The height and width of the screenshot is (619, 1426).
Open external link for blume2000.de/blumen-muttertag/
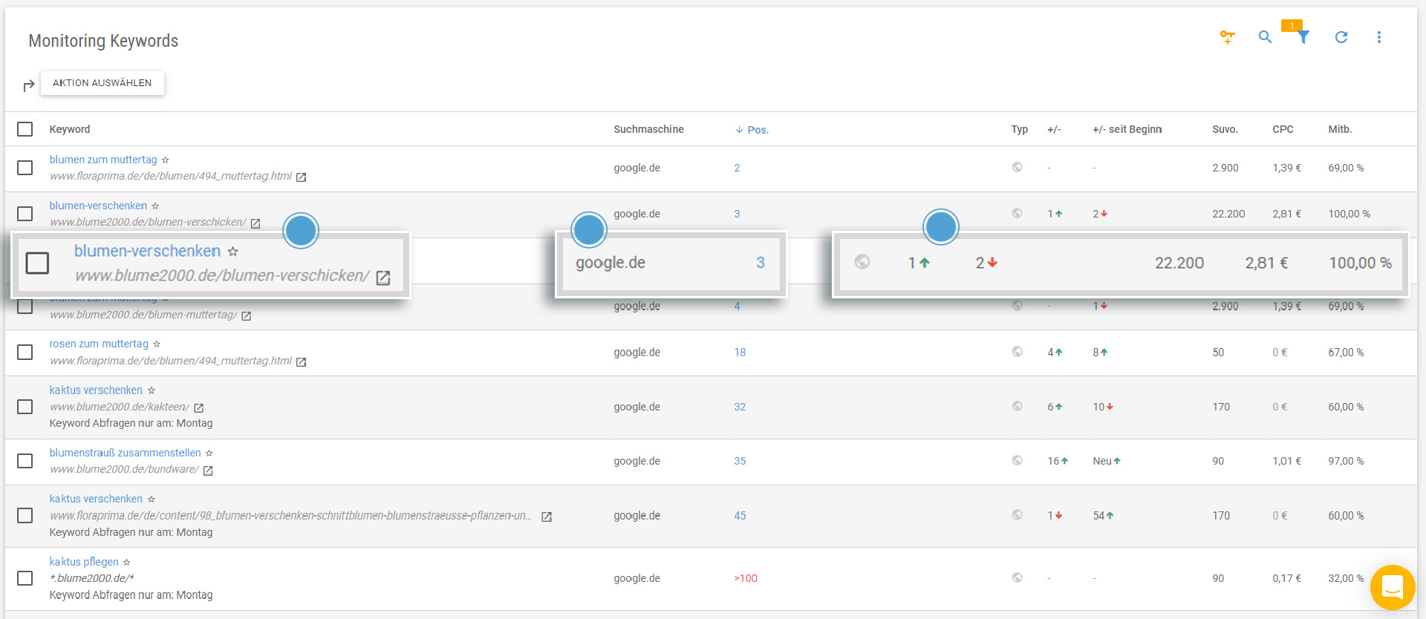point(247,316)
